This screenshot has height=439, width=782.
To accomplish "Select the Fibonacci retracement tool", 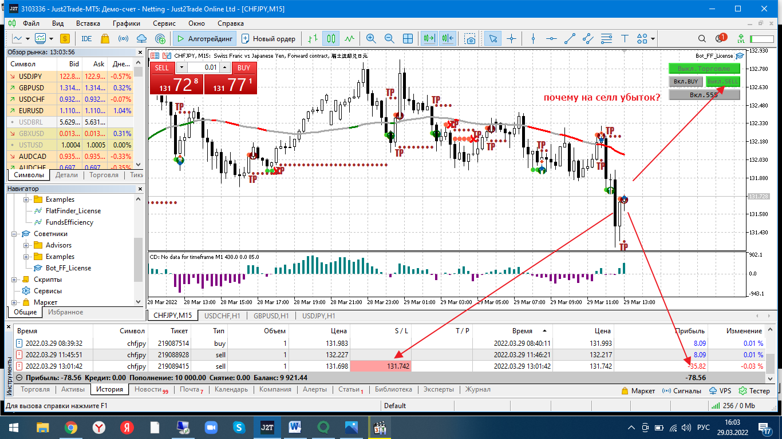I will coord(606,39).
